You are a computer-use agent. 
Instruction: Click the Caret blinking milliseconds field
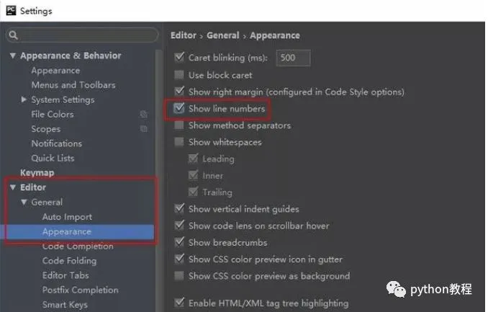293,58
